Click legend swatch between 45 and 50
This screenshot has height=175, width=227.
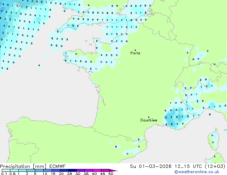pyautogui.click(x=105, y=170)
